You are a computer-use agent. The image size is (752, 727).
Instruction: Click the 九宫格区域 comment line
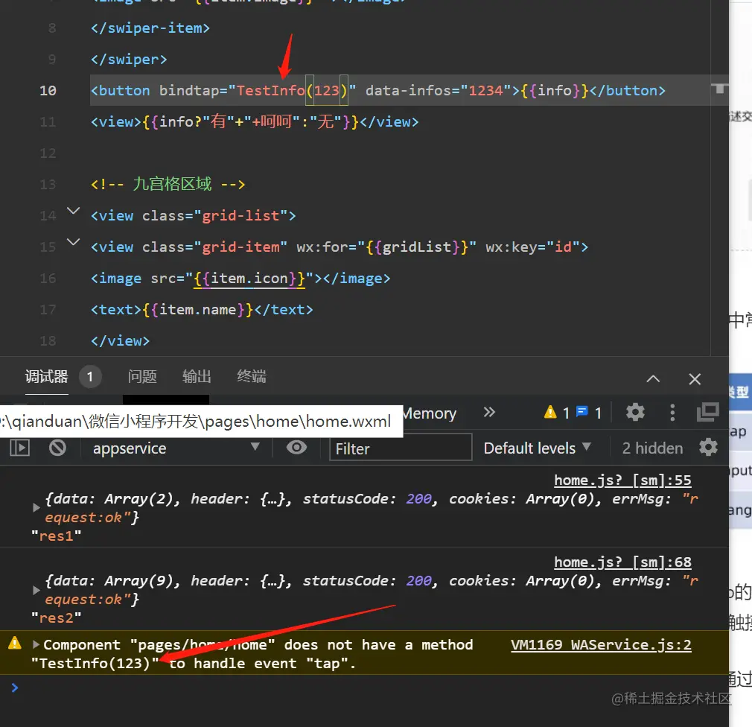pyautogui.click(x=168, y=184)
